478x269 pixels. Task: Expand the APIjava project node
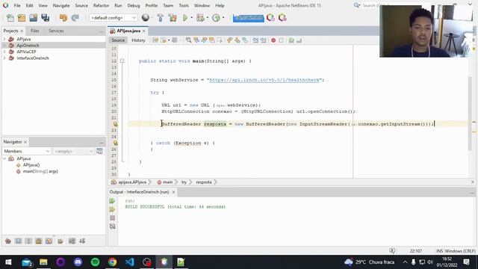pyautogui.click(x=4, y=39)
